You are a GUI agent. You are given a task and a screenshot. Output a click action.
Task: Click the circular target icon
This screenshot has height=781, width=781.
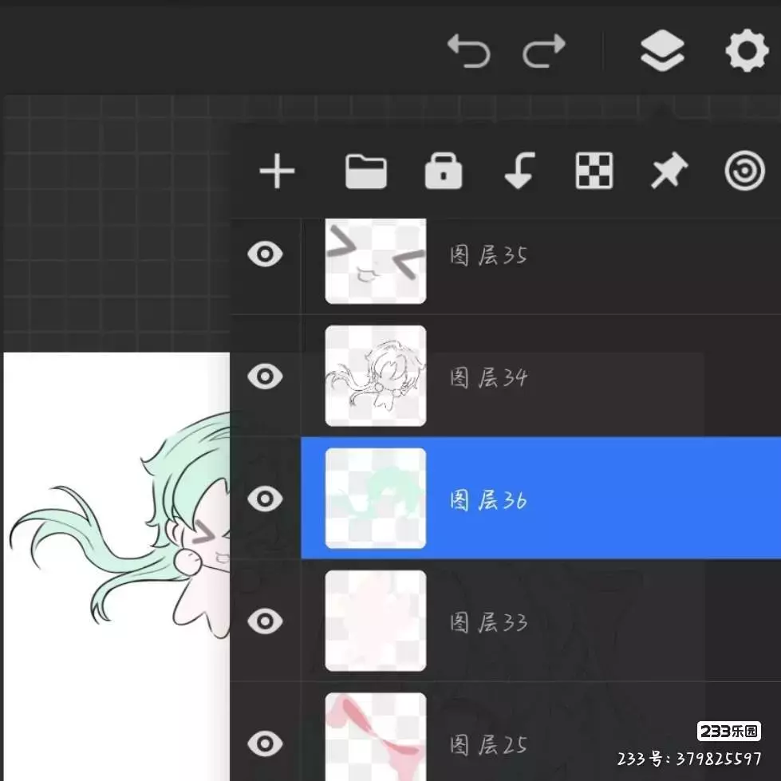click(x=744, y=172)
